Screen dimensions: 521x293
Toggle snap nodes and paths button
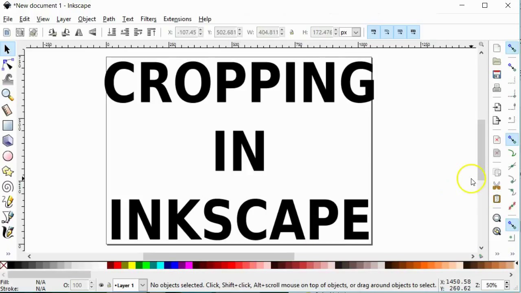[512, 140]
